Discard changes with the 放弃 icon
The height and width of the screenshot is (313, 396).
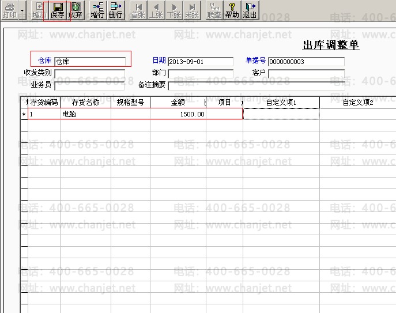pos(76,10)
